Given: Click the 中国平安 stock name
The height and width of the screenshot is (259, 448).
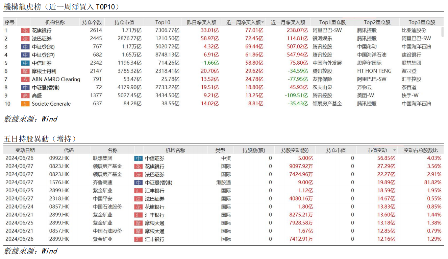Looking at the screenshot, I should [103, 199].
